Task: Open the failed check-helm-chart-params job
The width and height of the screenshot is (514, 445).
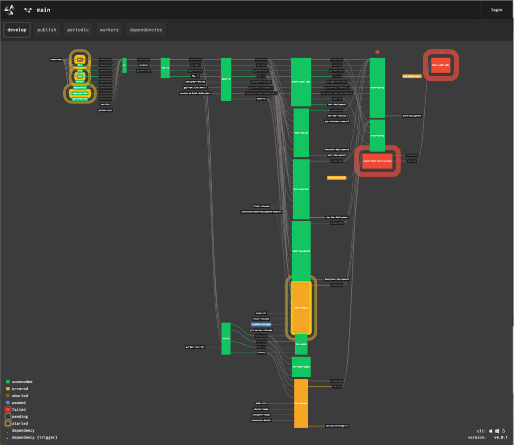Action: (x=377, y=161)
